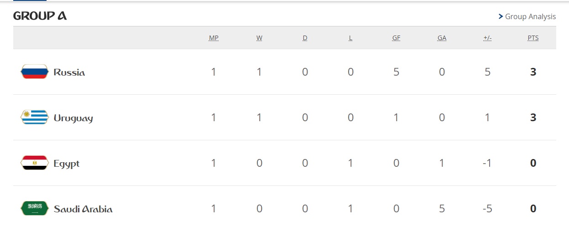Viewport: 569px width, 231px height.
Task: Select the Uruguay team name
Action: pos(73,118)
